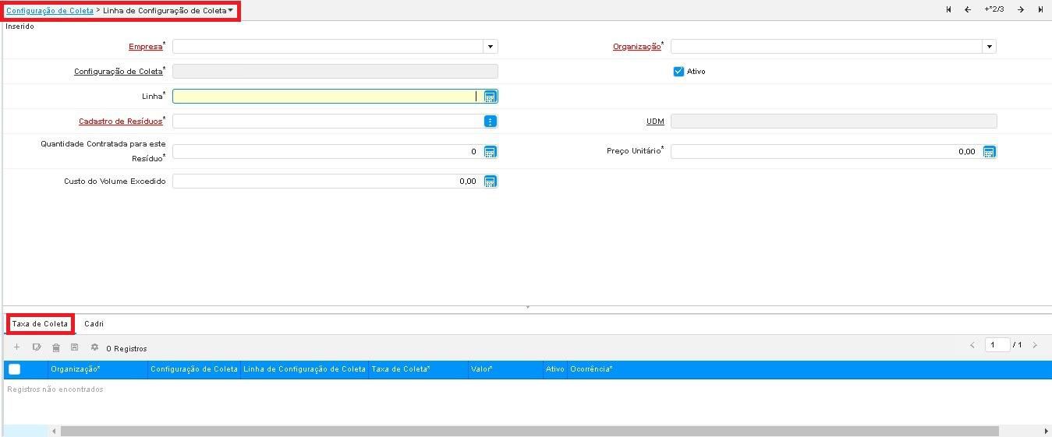Click the Organização input field
Viewport: 1052px width, 437px height.
pyautogui.click(x=826, y=47)
